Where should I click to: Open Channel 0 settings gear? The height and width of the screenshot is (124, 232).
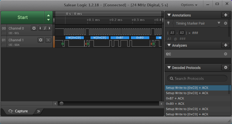click(x=34, y=28)
